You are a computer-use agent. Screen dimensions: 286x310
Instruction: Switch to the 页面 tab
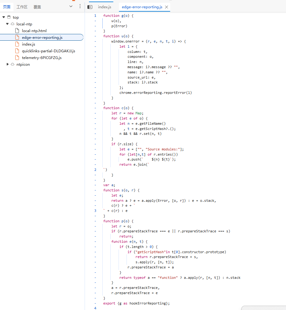tap(7, 7)
